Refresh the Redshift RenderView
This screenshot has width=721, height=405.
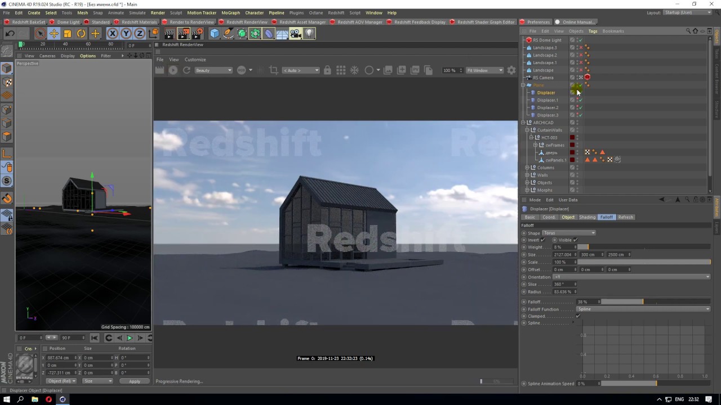(186, 70)
